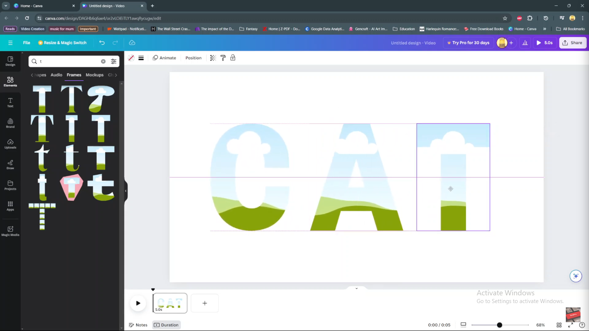
Task: Open the Canva assistant sparkle button
Action: point(576,276)
